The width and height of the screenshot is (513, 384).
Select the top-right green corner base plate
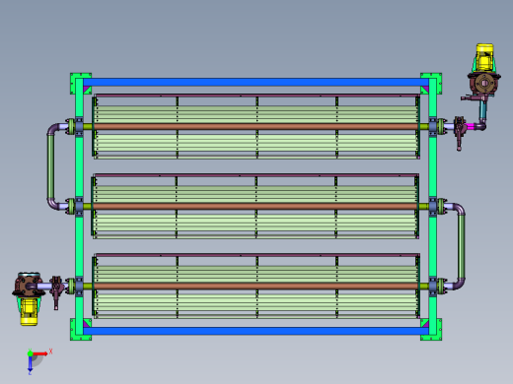(x=439, y=84)
